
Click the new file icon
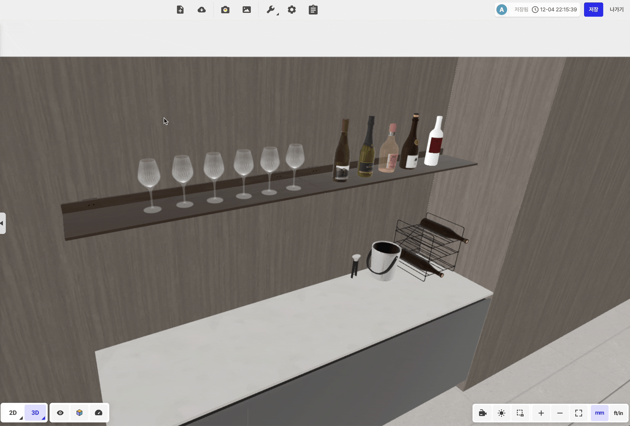[180, 10]
